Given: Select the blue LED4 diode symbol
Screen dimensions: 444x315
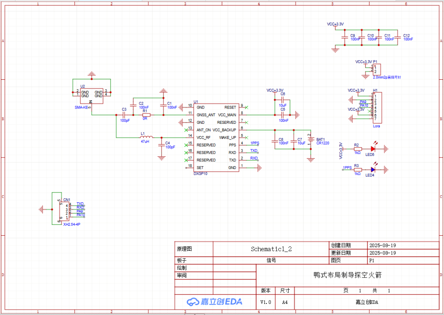Looking at the screenshot, I should pos(373,169).
